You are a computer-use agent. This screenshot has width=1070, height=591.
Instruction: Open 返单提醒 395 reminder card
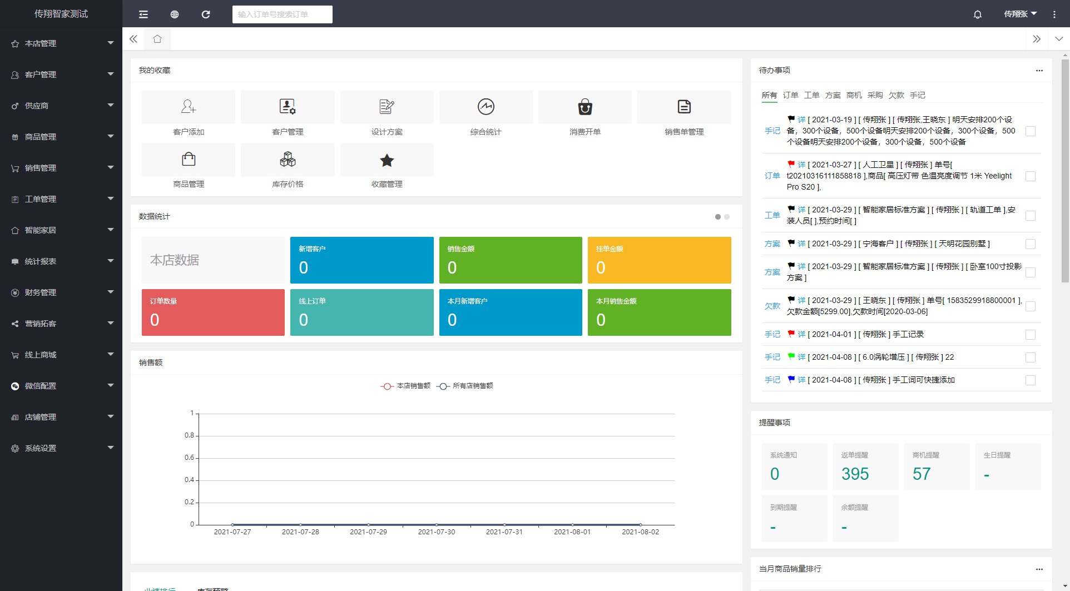865,466
